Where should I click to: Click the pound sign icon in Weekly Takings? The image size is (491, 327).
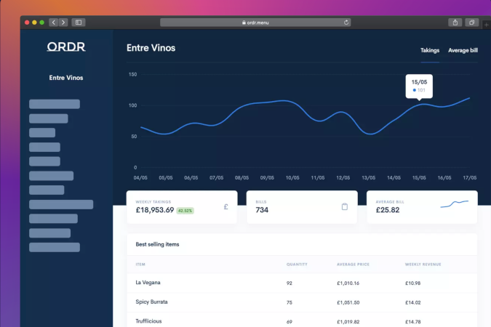pyautogui.click(x=226, y=207)
